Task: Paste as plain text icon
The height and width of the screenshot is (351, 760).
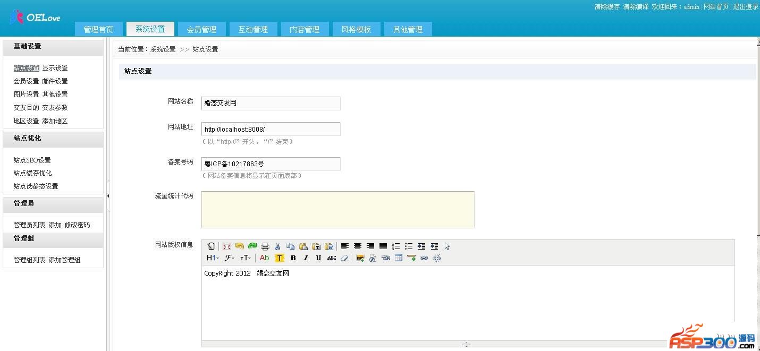Action: (316, 246)
